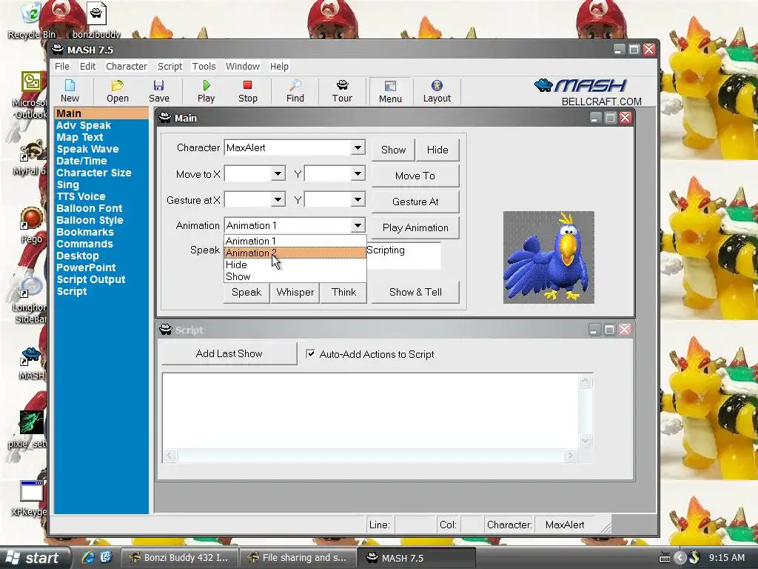
Task: Open the Edit menu
Action: (x=87, y=66)
